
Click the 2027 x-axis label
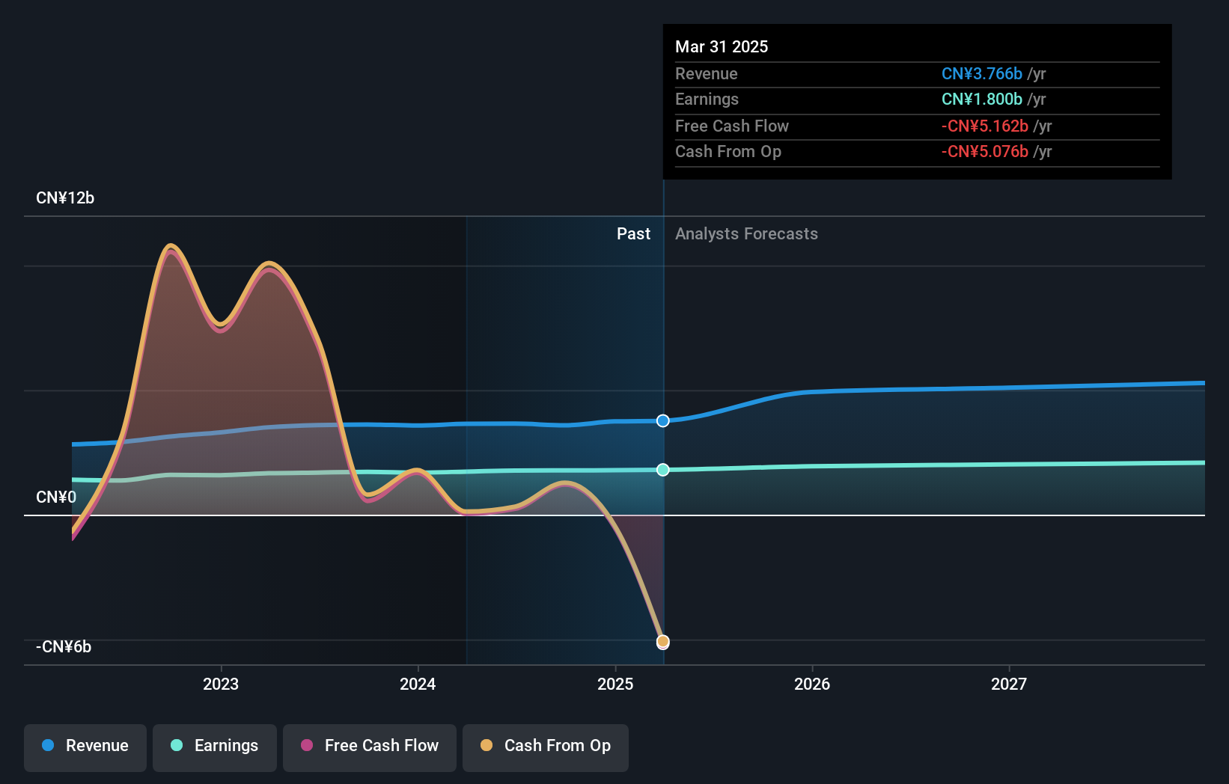[1009, 684]
